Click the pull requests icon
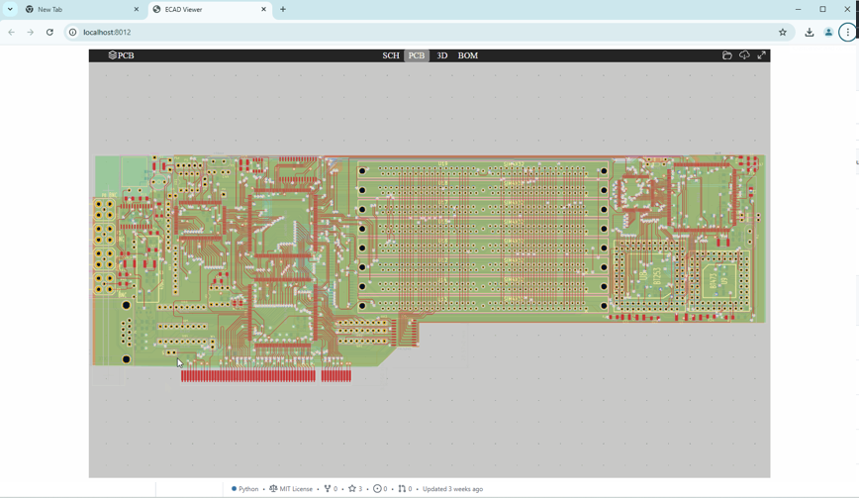Image resolution: width=859 pixels, height=498 pixels. tap(402, 489)
